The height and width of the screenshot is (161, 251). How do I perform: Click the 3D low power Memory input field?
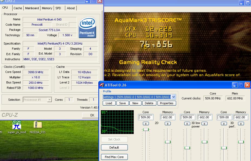pos(205,117)
